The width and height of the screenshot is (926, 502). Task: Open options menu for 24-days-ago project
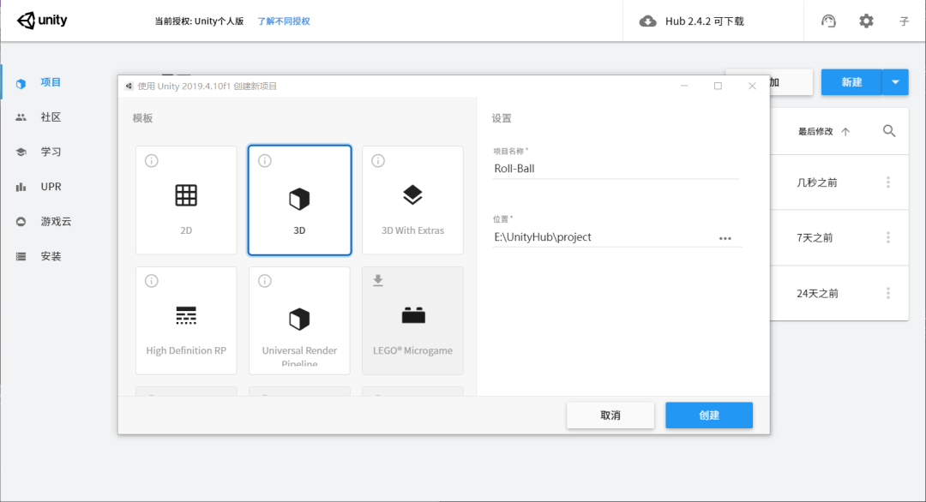[887, 293]
